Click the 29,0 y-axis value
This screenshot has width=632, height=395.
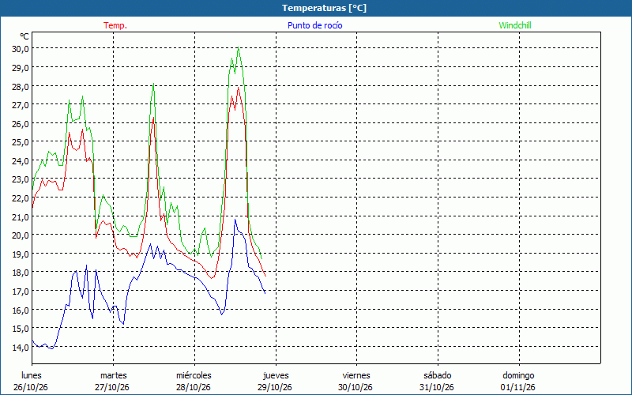click(x=21, y=68)
